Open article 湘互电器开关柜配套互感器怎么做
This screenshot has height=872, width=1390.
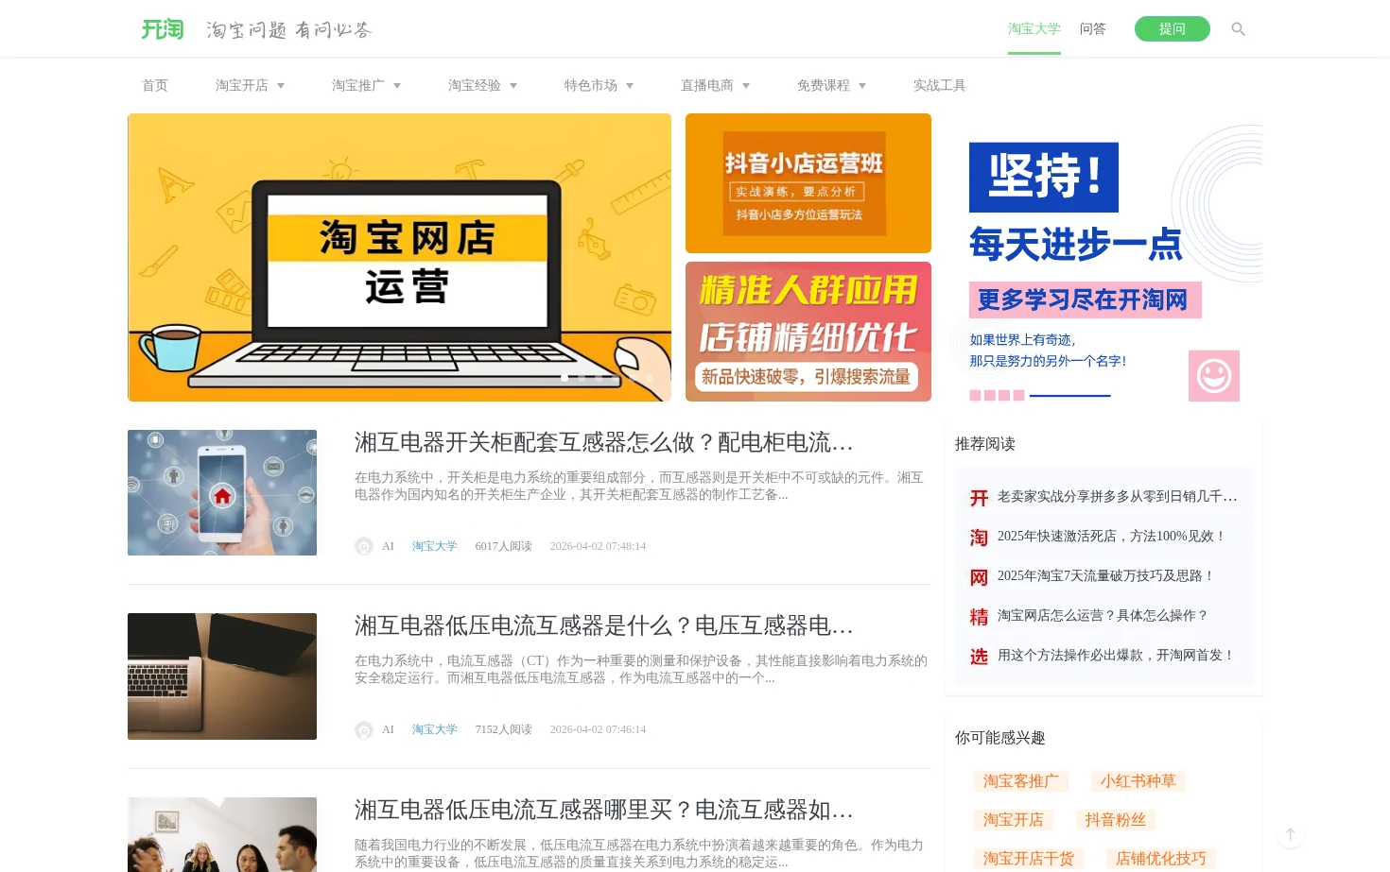tap(604, 442)
